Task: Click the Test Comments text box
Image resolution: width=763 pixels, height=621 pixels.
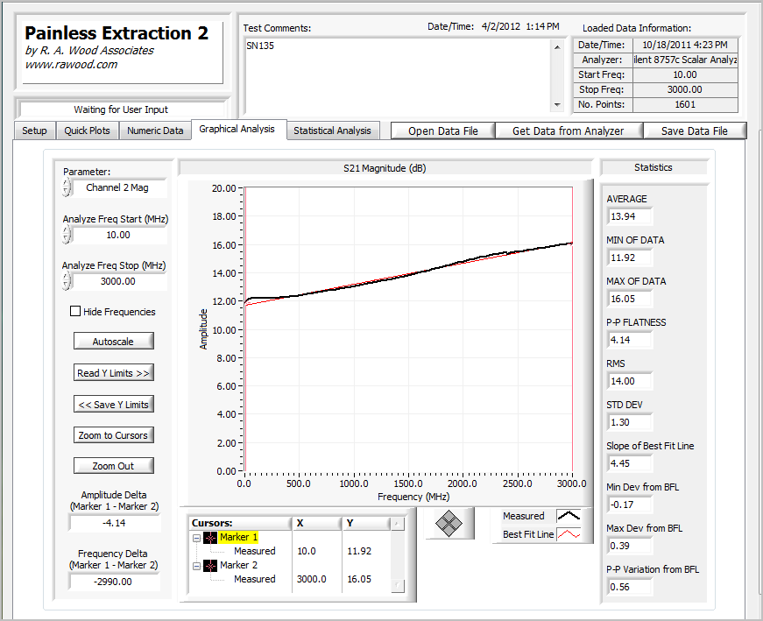Action: point(398,76)
